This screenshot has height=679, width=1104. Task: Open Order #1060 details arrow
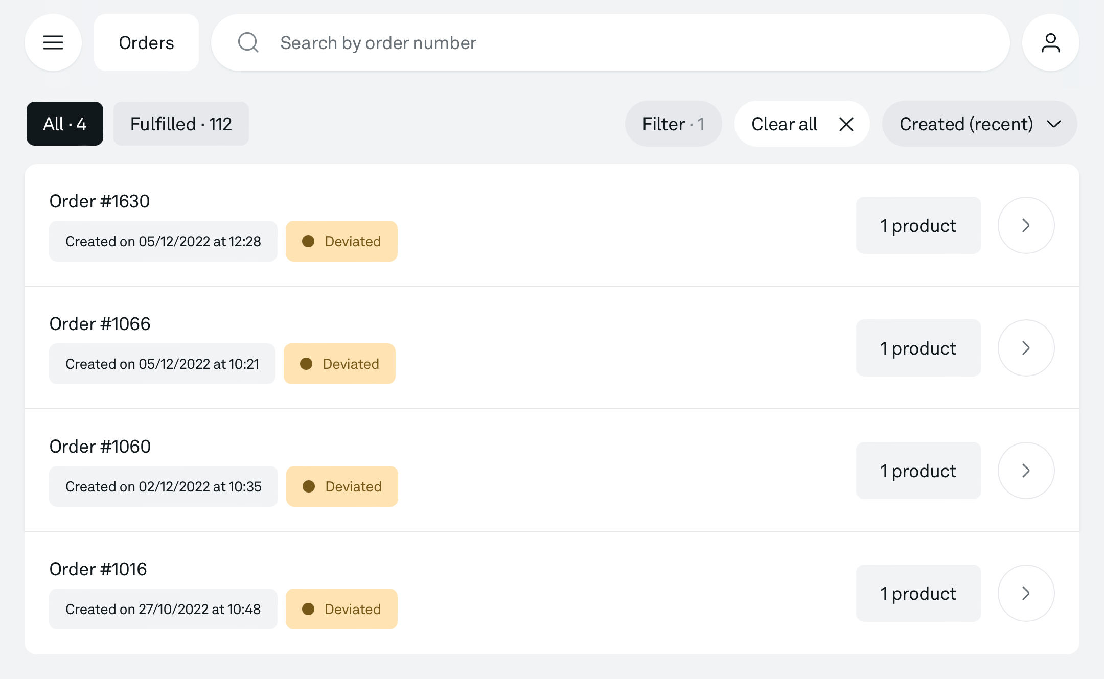point(1026,471)
